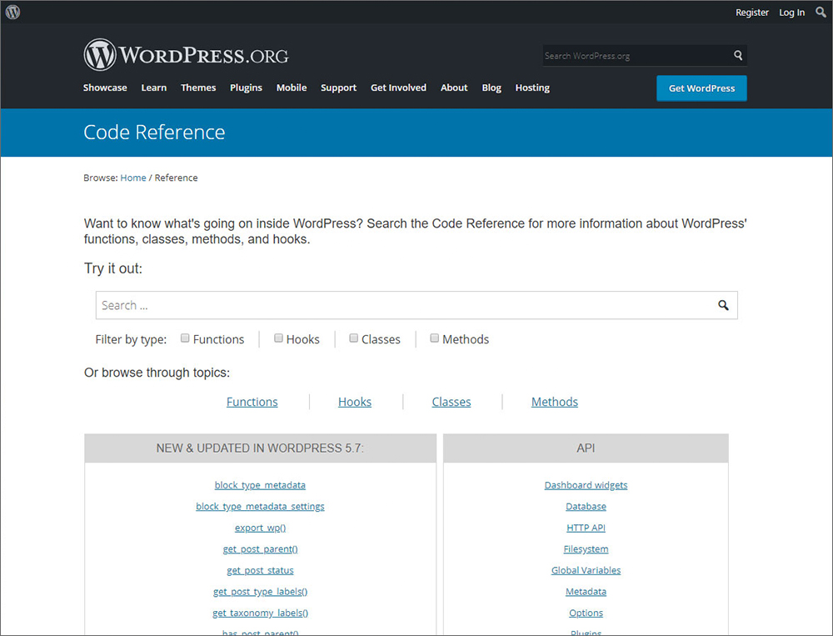
Task: Click the 'Reference' breadcrumb text
Action: point(176,178)
